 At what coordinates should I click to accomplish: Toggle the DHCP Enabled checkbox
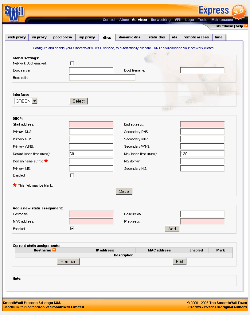(72, 175)
